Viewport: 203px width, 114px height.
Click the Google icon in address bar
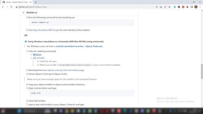(157, 7)
